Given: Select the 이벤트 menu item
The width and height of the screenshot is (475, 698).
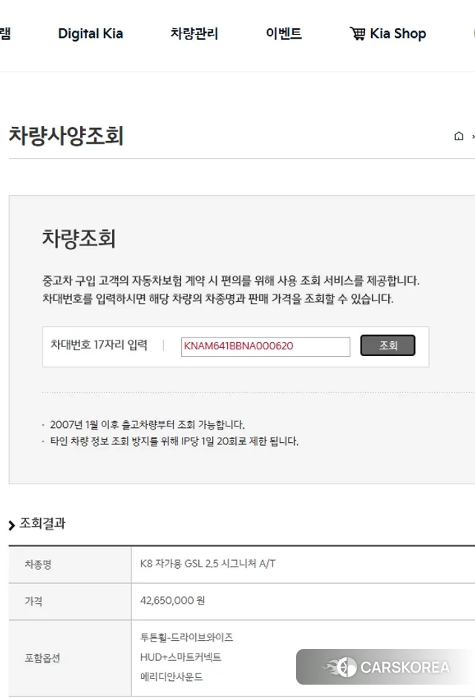Looking at the screenshot, I should 284,33.
